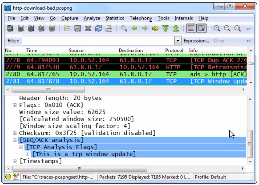The height and width of the screenshot is (185, 259).
Task: Toggle auto scroll in live capture
Action: 201,28
